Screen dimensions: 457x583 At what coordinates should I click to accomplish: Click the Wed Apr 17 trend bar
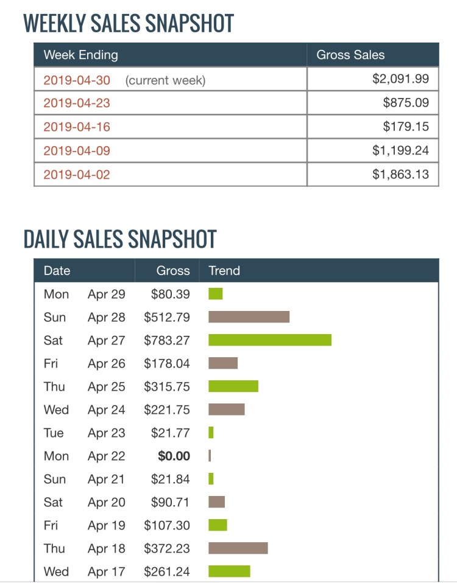tap(229, 571)
